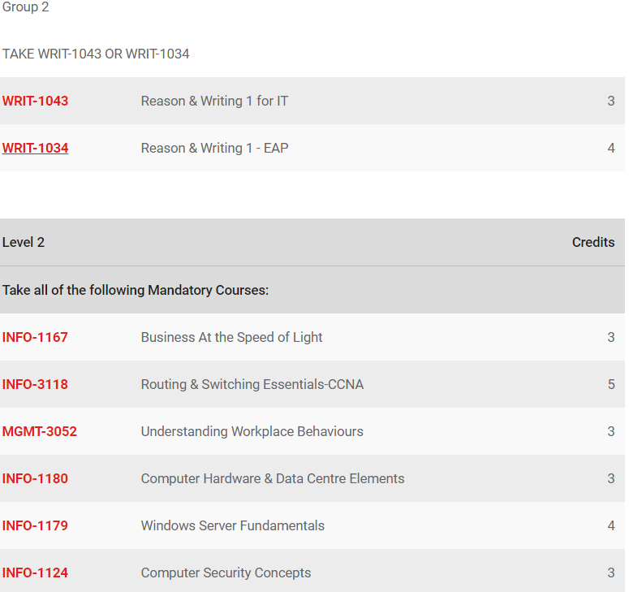Select the Reason & Writing 1 - EAP title
The width and height of the screenshot is (629, 592).
[x=214, y=148]
